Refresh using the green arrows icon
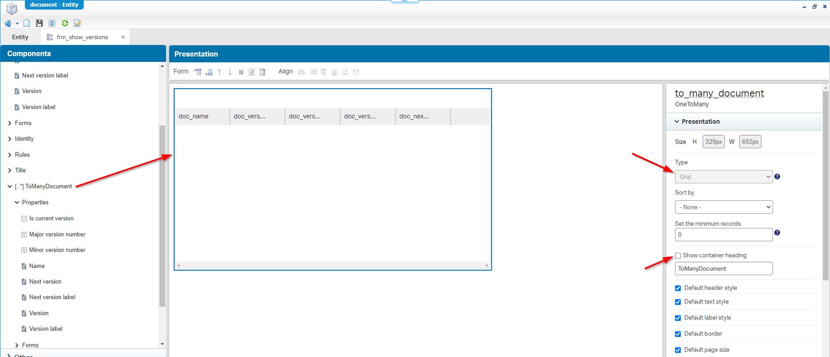Viewport: 830px width, 357px height. (65, 23)
